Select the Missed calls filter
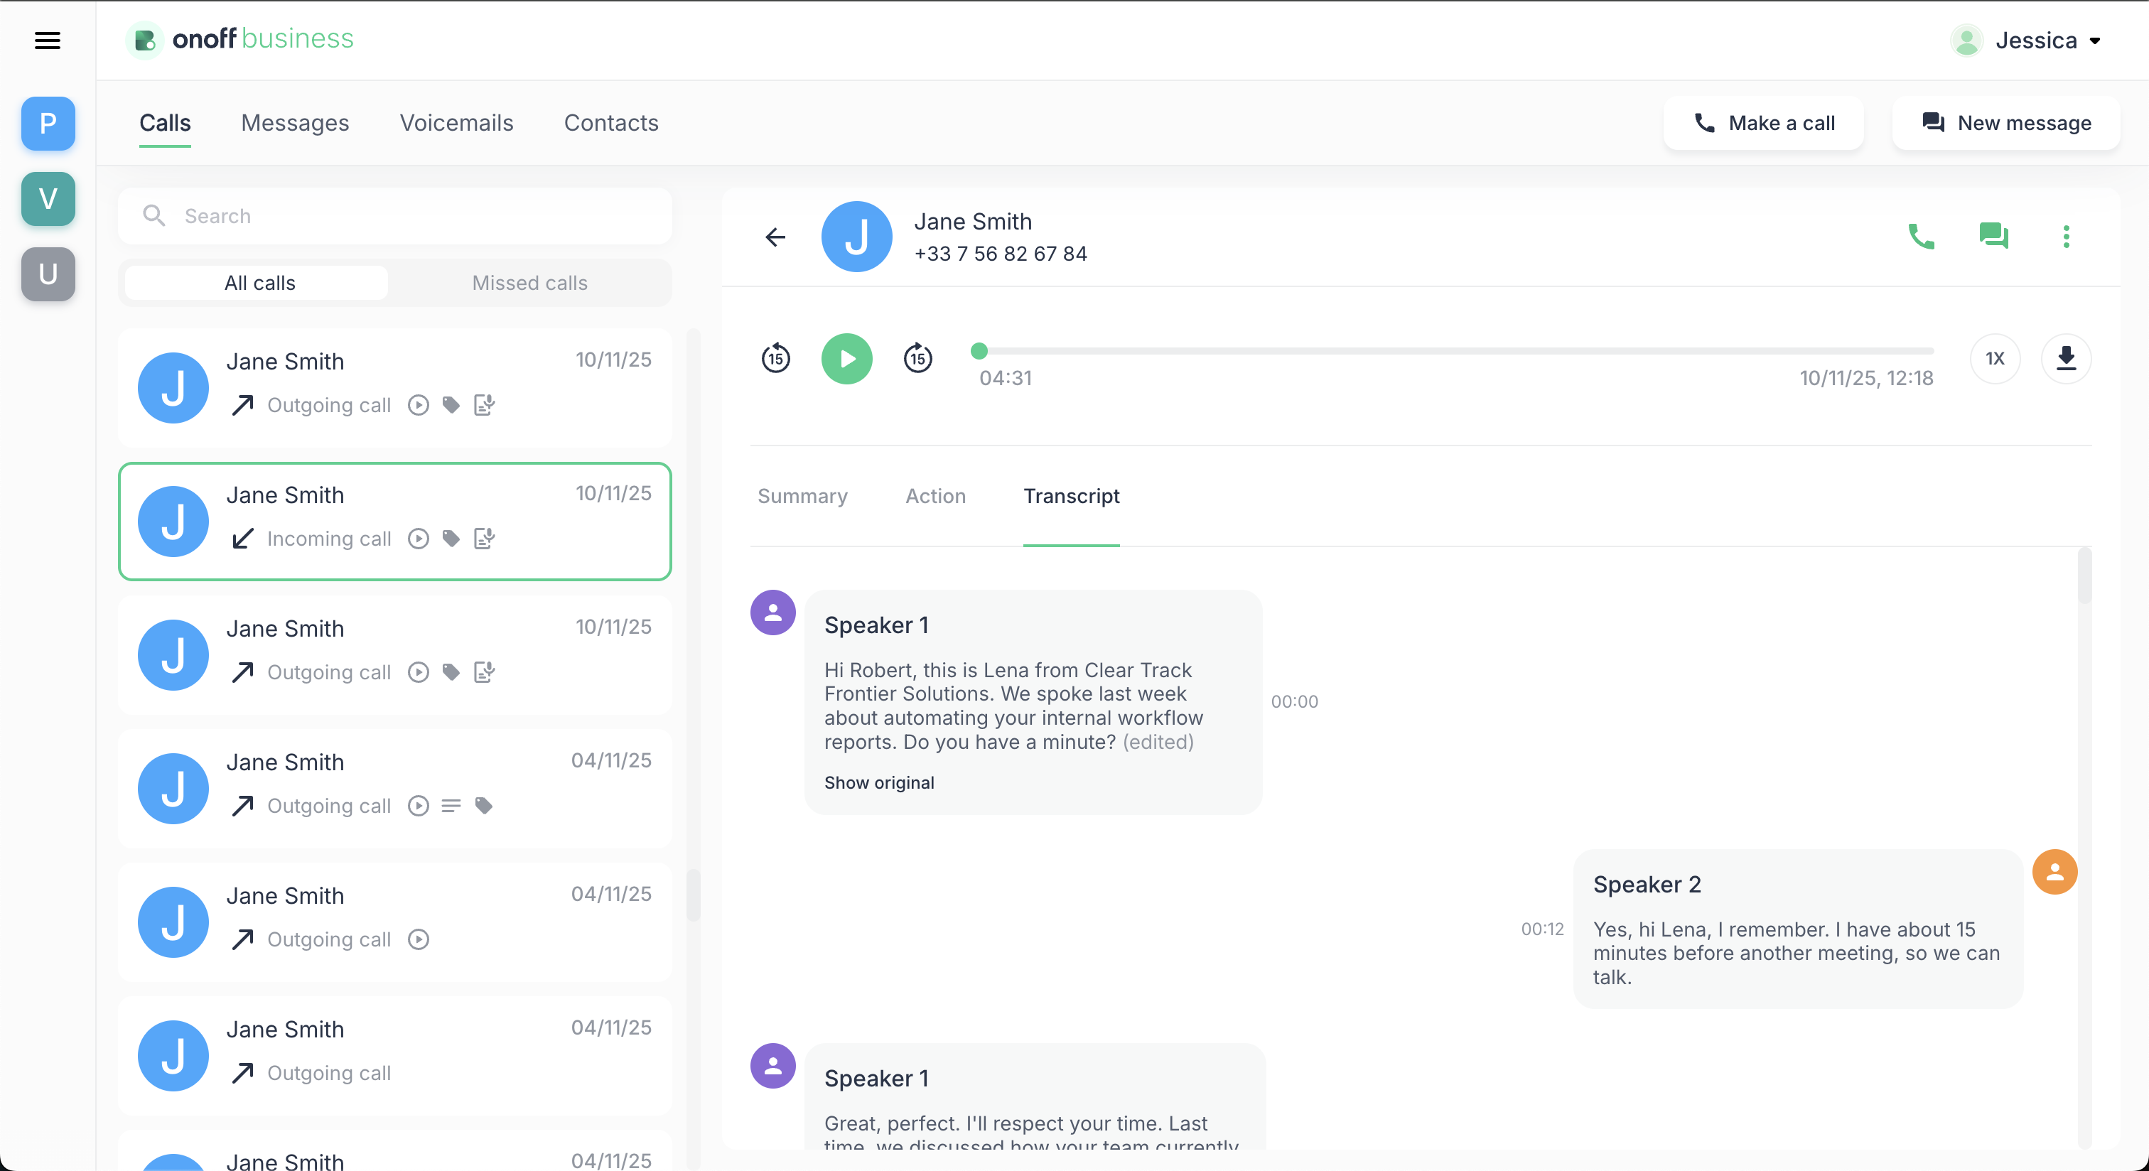 click(x=529, y=283)
